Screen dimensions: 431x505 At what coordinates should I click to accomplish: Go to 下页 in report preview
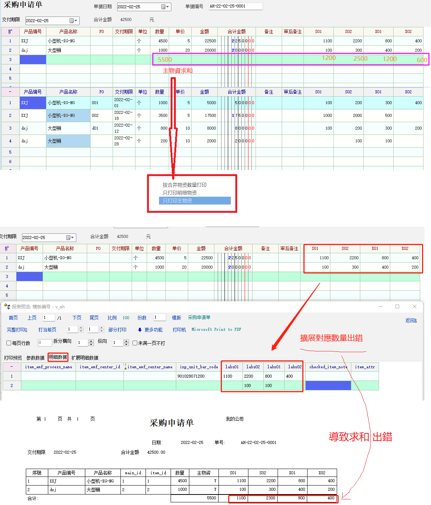pos(77,318)
